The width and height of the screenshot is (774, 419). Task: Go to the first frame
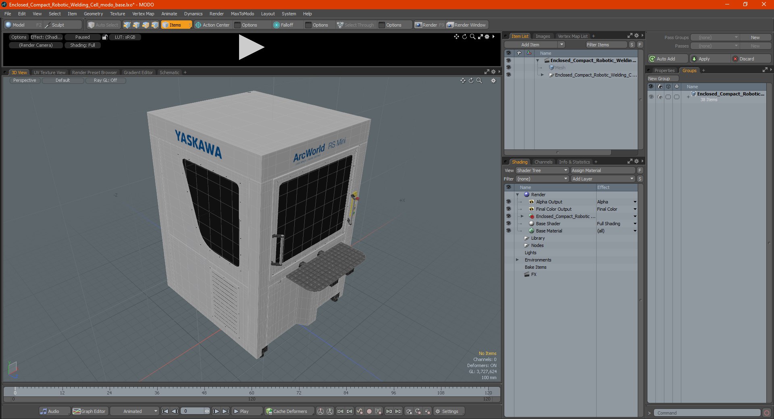pyautogui.click(x=165, y=411)
